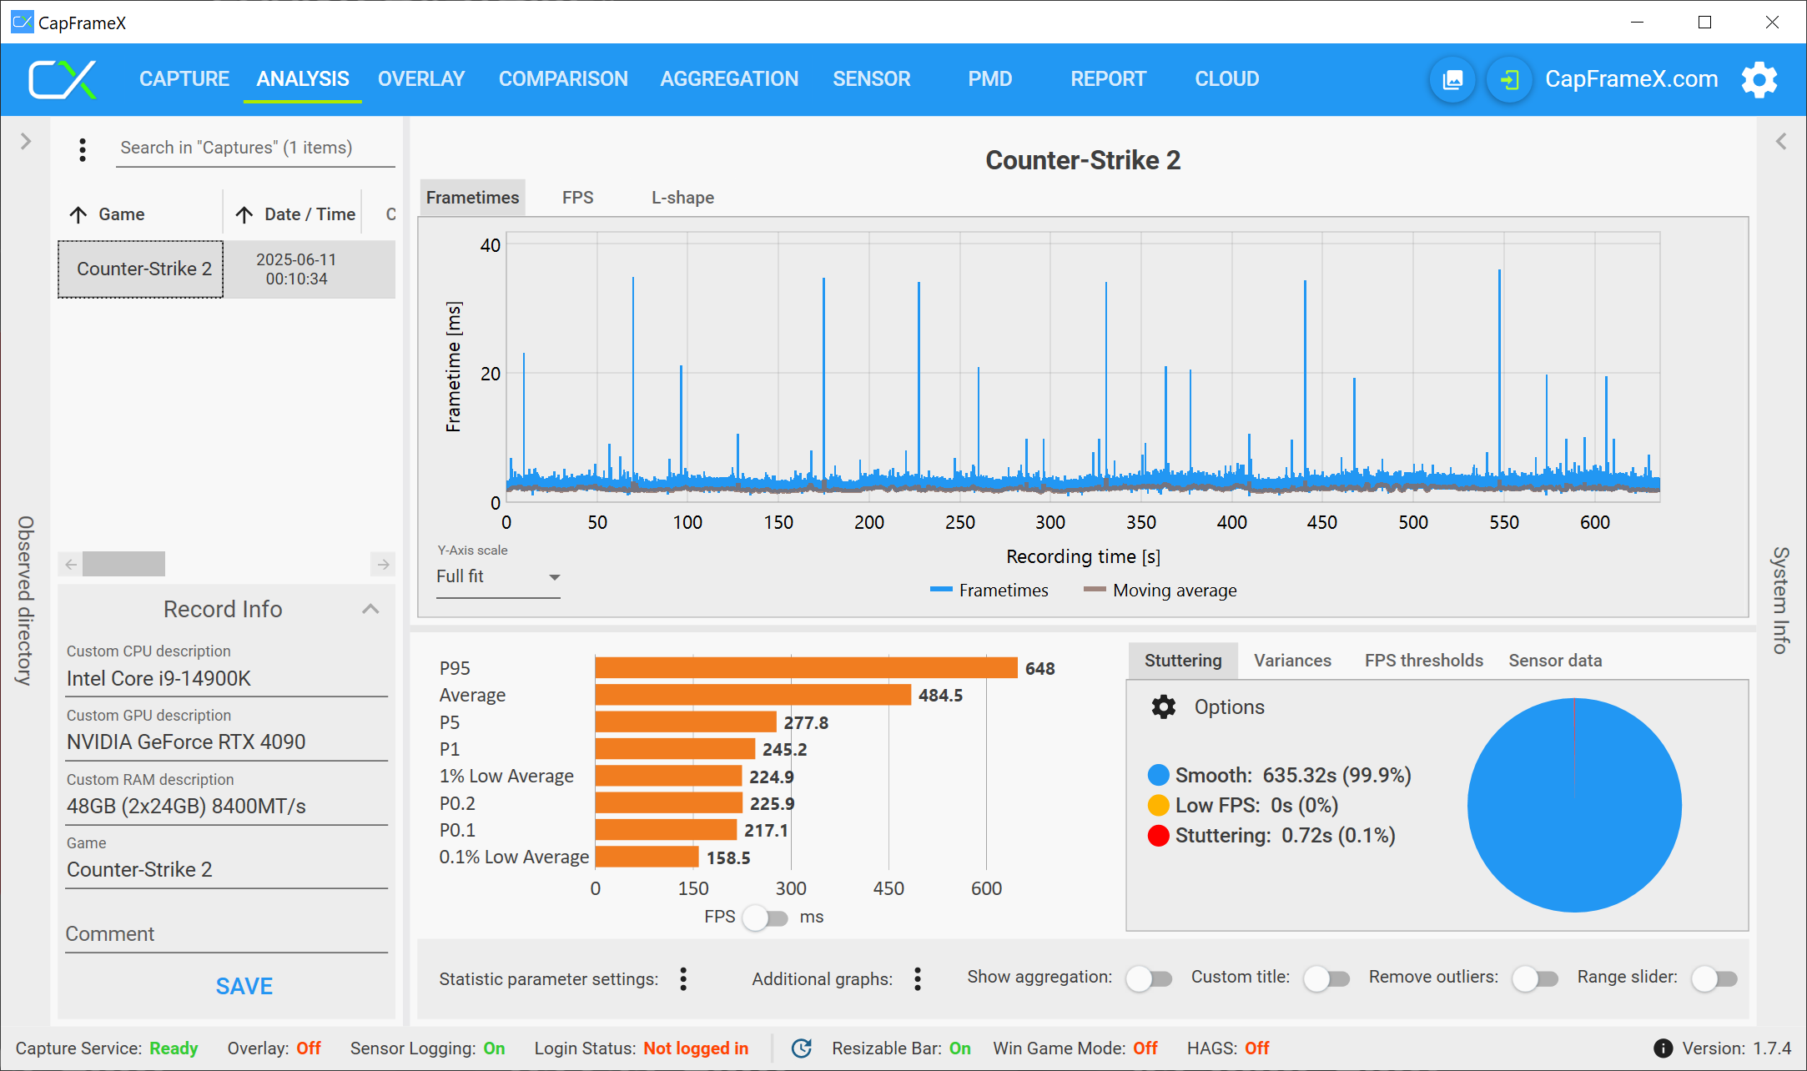Enable Custom title switch
Image resolution: width=1807 pixels, height=1071 pixels.
click(1326, 978)
